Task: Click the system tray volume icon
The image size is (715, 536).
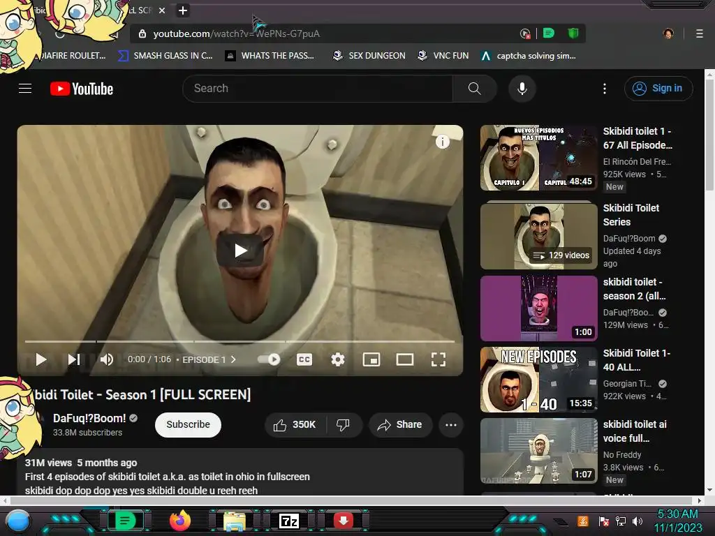Action: [x=637, y=521]
